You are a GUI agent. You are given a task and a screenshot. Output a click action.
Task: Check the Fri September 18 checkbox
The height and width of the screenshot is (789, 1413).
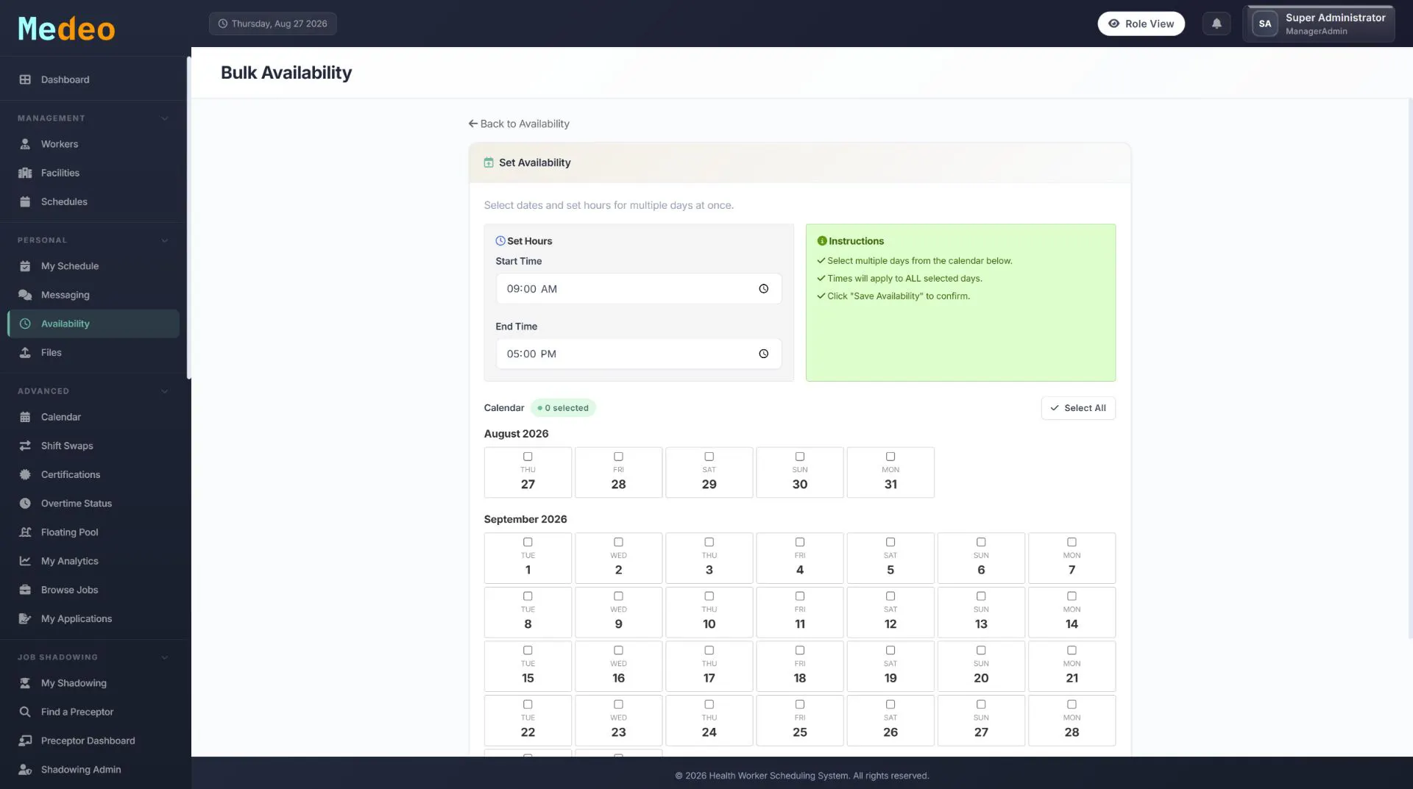pos(800,650)
